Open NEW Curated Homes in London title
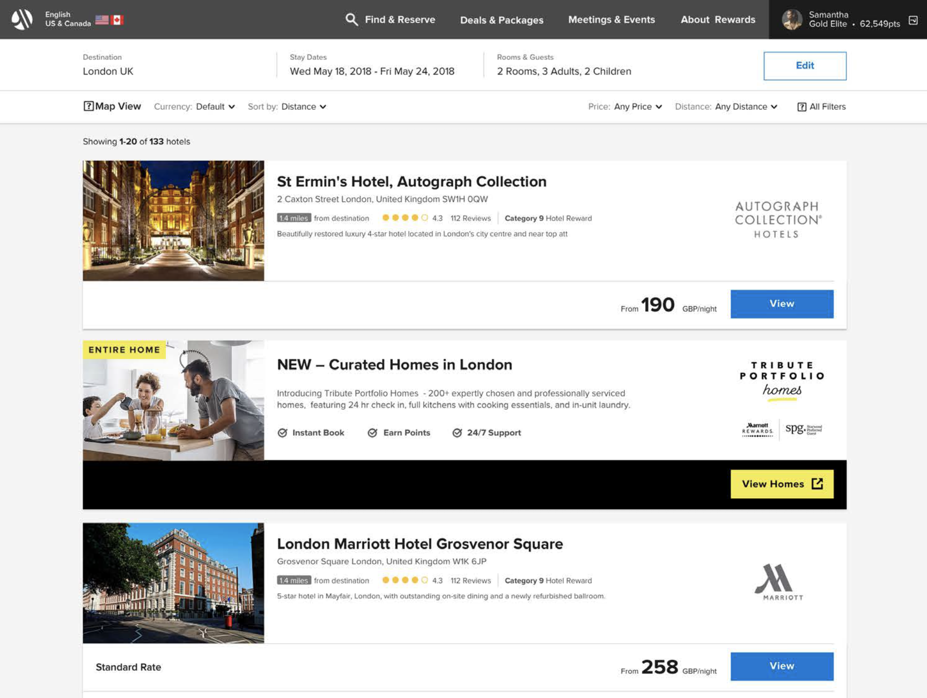 [x=394, y=365]
